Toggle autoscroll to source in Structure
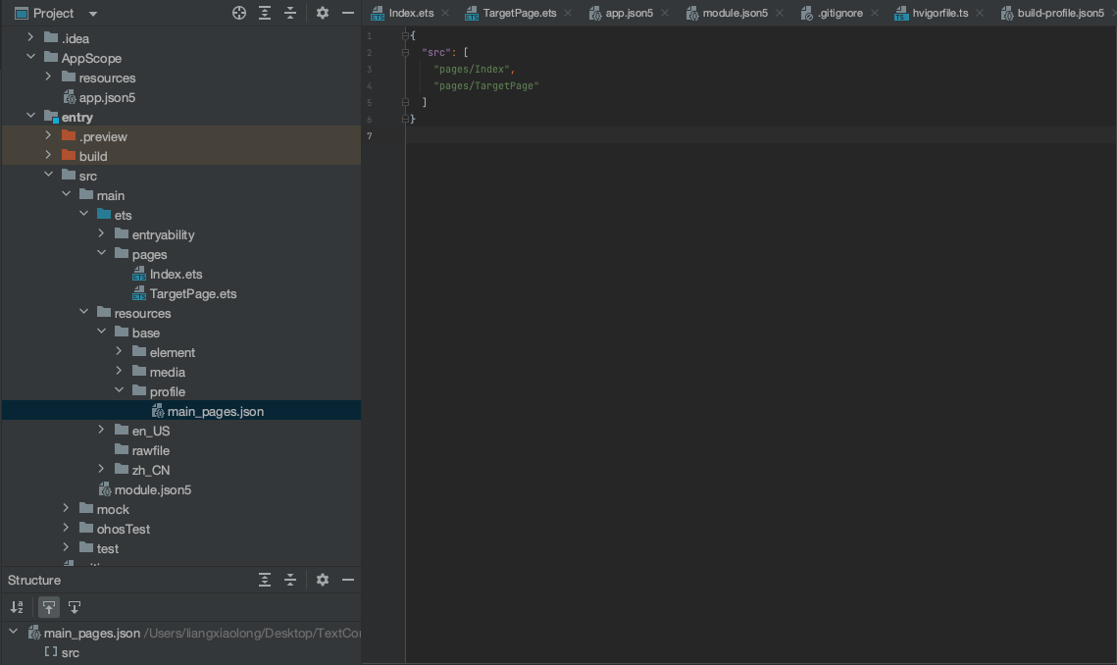 coord(48,607)
